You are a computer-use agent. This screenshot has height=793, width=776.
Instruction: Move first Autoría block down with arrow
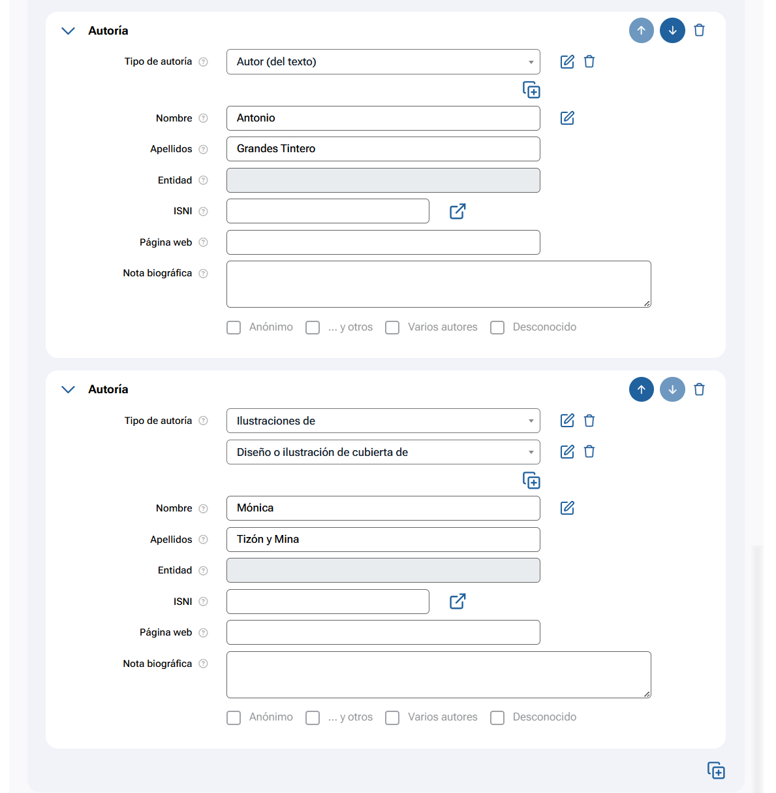tap(672, 31)
